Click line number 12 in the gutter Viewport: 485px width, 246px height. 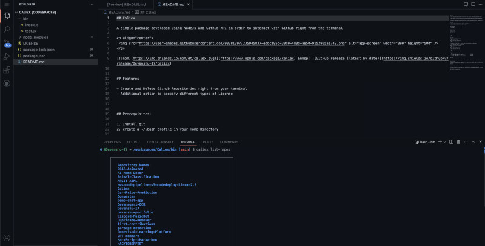coord(107,79)
